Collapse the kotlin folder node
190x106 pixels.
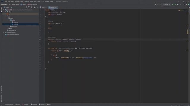tap(9, 20)
